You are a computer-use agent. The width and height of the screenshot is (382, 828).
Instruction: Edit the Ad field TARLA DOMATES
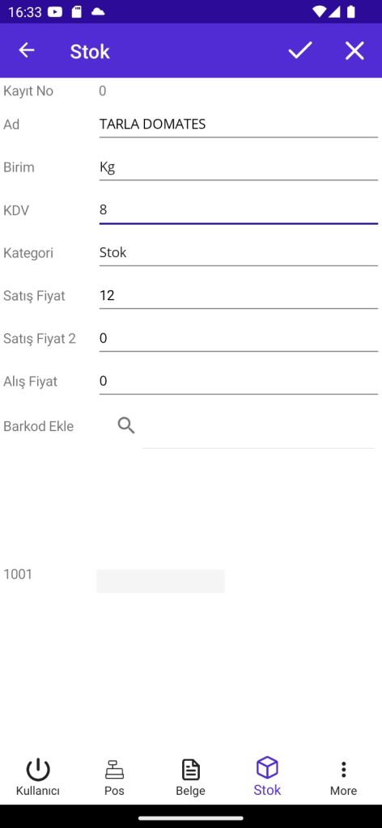point(238,125)
